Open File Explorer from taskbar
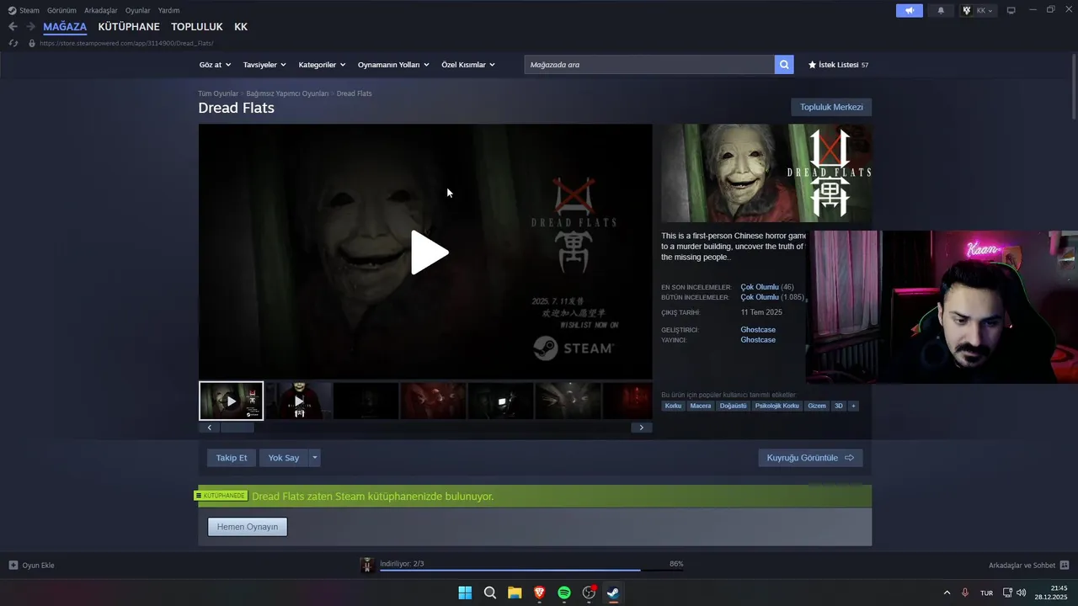Screen dimensions: 1078x606 [515, 593]
